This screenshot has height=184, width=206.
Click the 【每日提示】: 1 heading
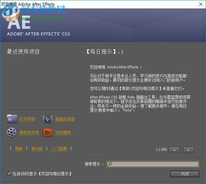(x=105, y=52)
